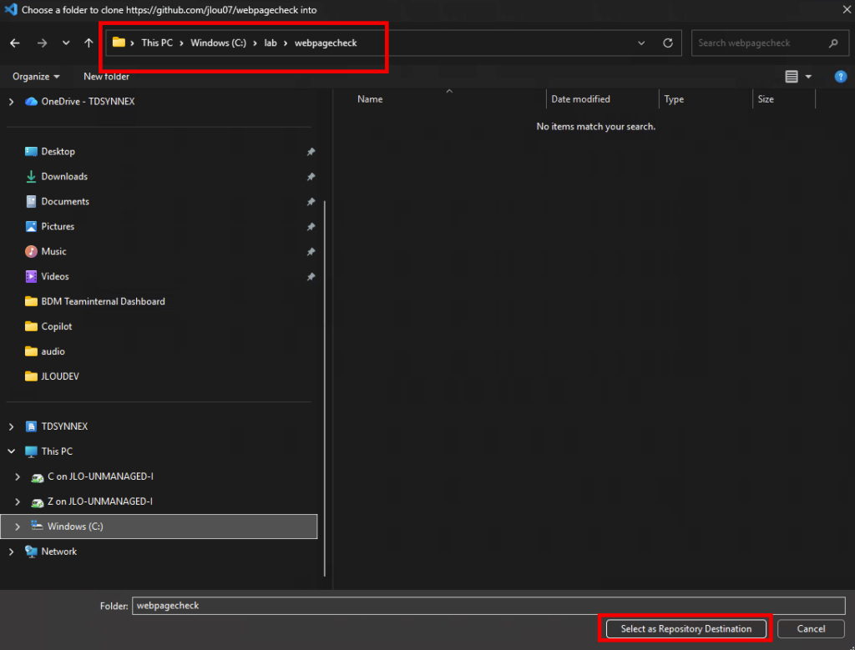
Task: Open the audio folder
Action: point(53,351)
